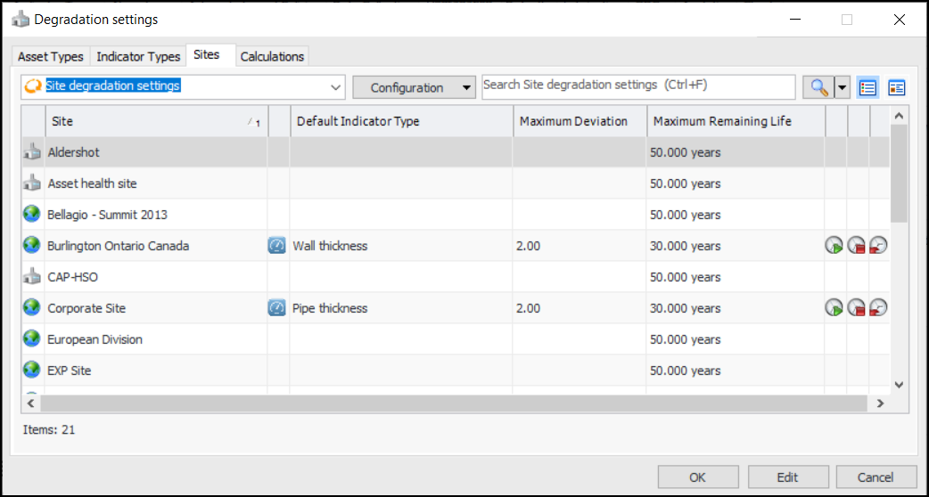Image resolution: width=929 pixels, height=497 pixels.
Task: Close the Degradation settings window
Action: click(899, 20)
